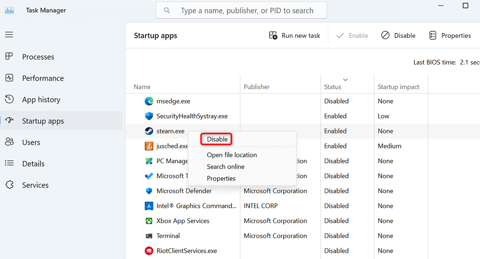480x259 pixels.
Task: Click the msedge.exe Edge icon
Action: (149, 101)
